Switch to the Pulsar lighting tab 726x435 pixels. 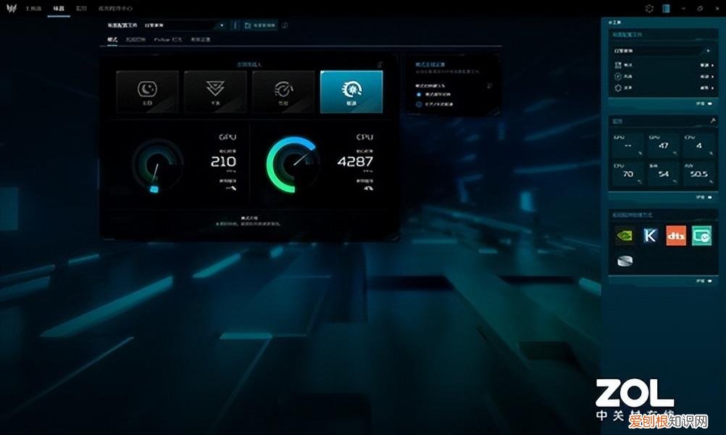168,39
